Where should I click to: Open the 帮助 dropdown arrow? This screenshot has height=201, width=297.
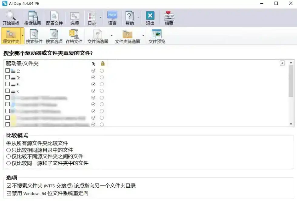point(138,17)
